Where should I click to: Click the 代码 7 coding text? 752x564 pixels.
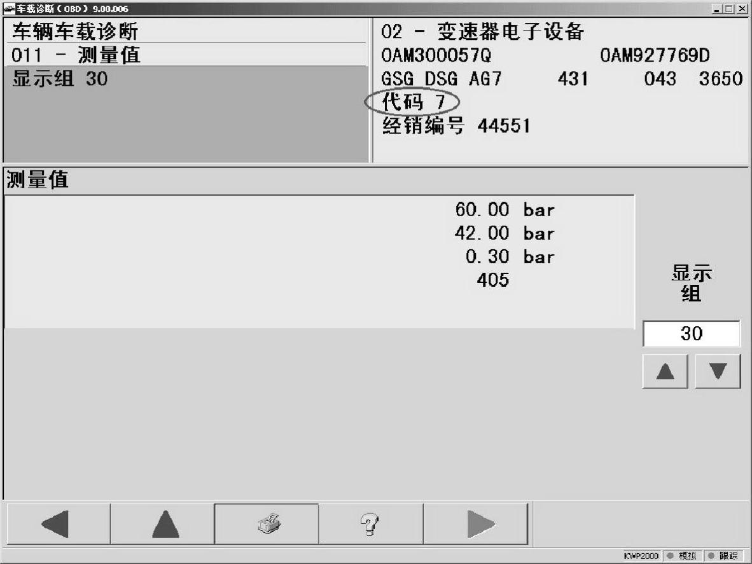coord(413,102)
